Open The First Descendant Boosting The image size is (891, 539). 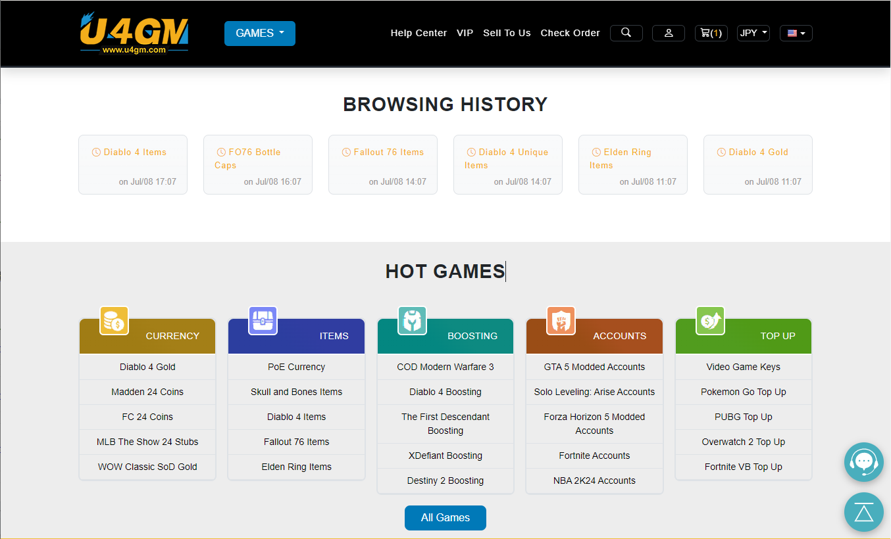(445, 424)
